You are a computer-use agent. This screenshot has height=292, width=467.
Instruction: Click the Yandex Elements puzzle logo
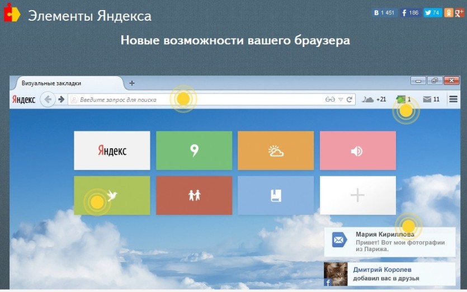tap(12, 12)
